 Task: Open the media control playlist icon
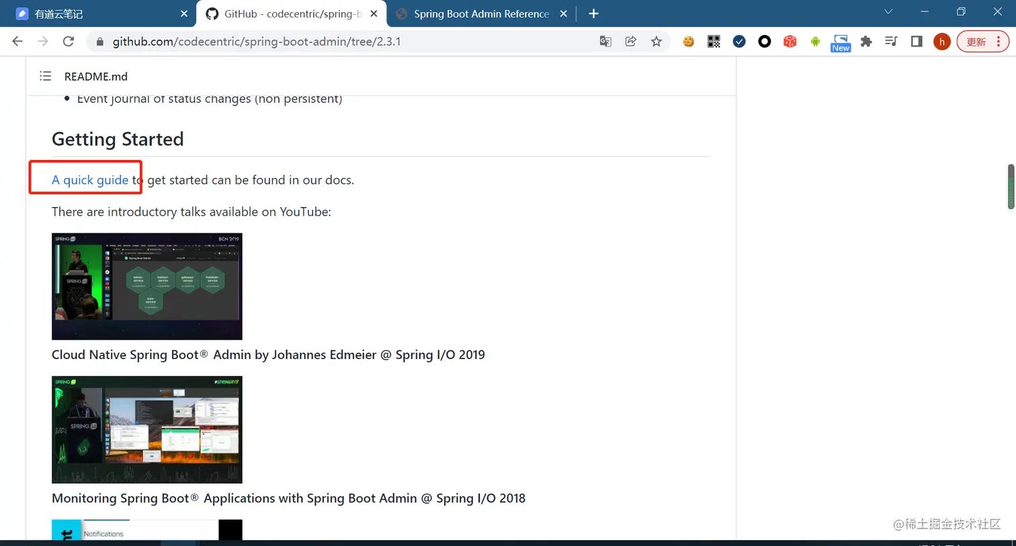tap(891, 41)
